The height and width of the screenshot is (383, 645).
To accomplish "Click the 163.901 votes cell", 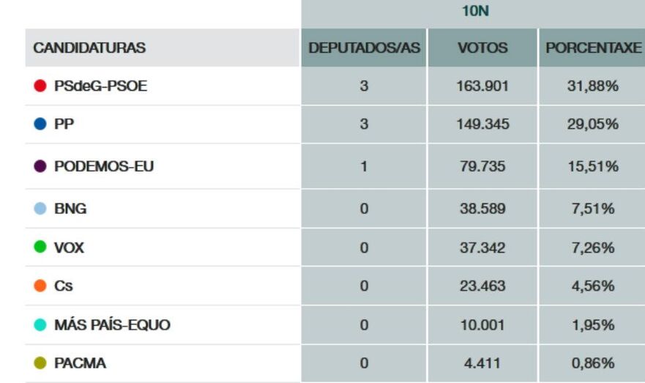I will point(482,86).
